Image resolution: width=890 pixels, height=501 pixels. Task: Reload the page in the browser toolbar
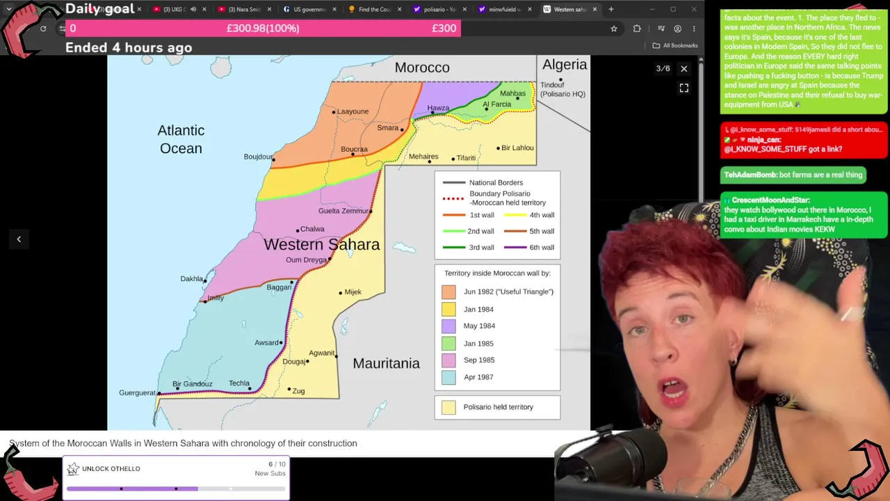pos(43,29)
